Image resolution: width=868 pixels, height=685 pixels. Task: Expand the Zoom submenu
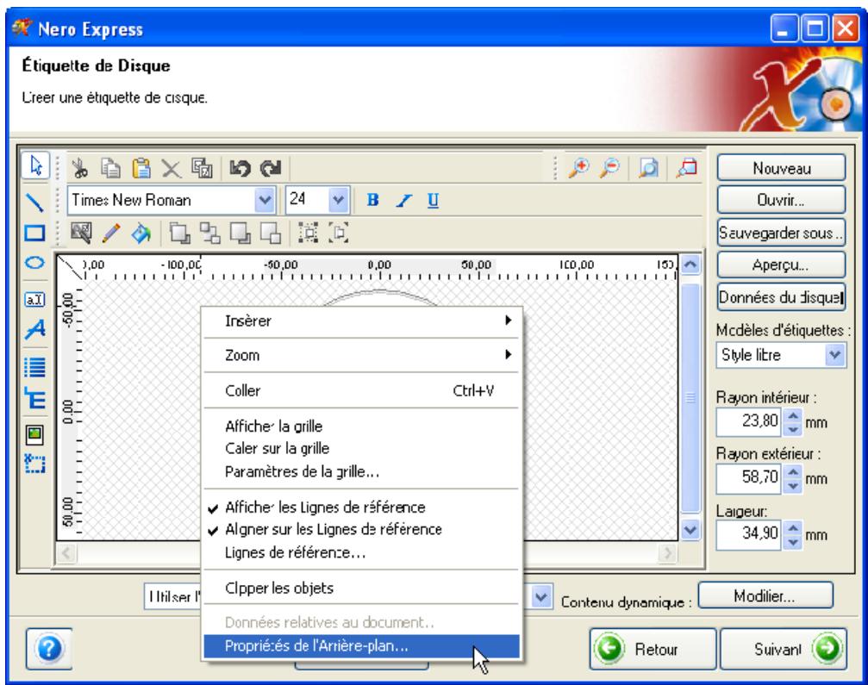361,355
